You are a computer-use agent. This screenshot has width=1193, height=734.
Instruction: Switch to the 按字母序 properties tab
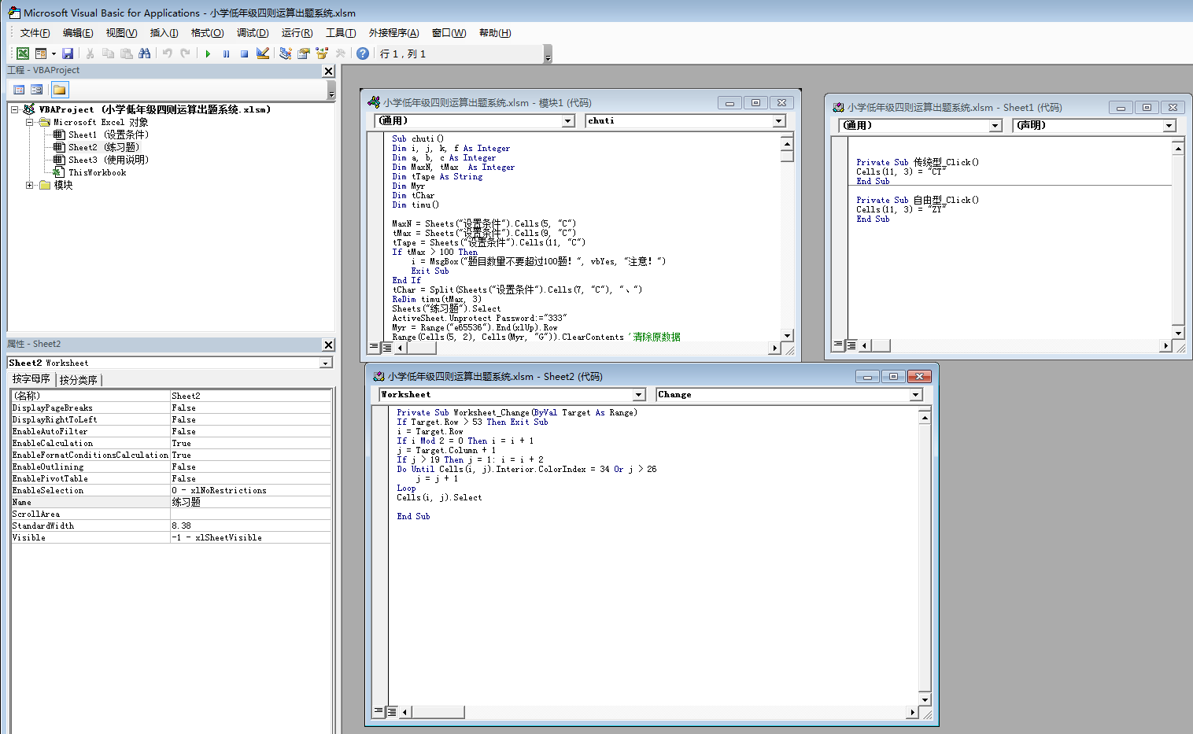31,379
